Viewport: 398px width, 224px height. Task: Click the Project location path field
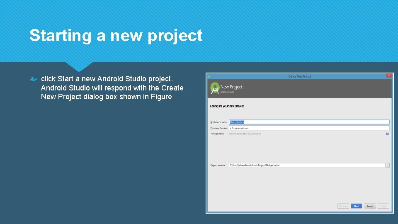coord(307,166)
